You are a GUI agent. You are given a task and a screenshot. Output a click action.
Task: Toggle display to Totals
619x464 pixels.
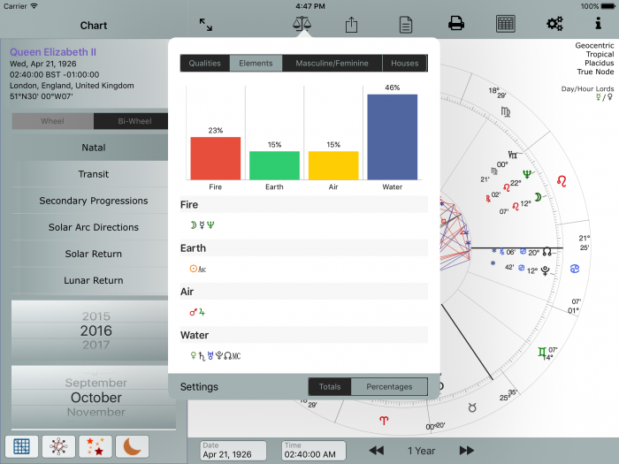(330, 387)
